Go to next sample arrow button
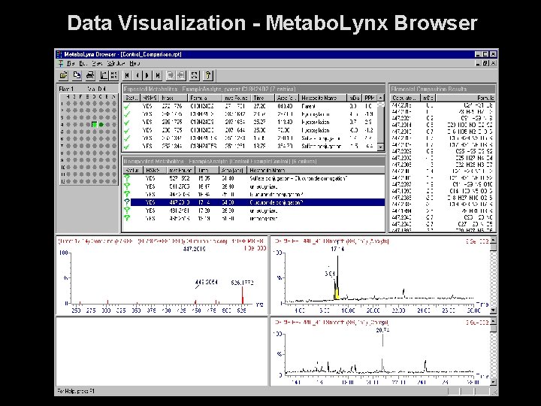This screenshot has height=406, width=541. 147,75
